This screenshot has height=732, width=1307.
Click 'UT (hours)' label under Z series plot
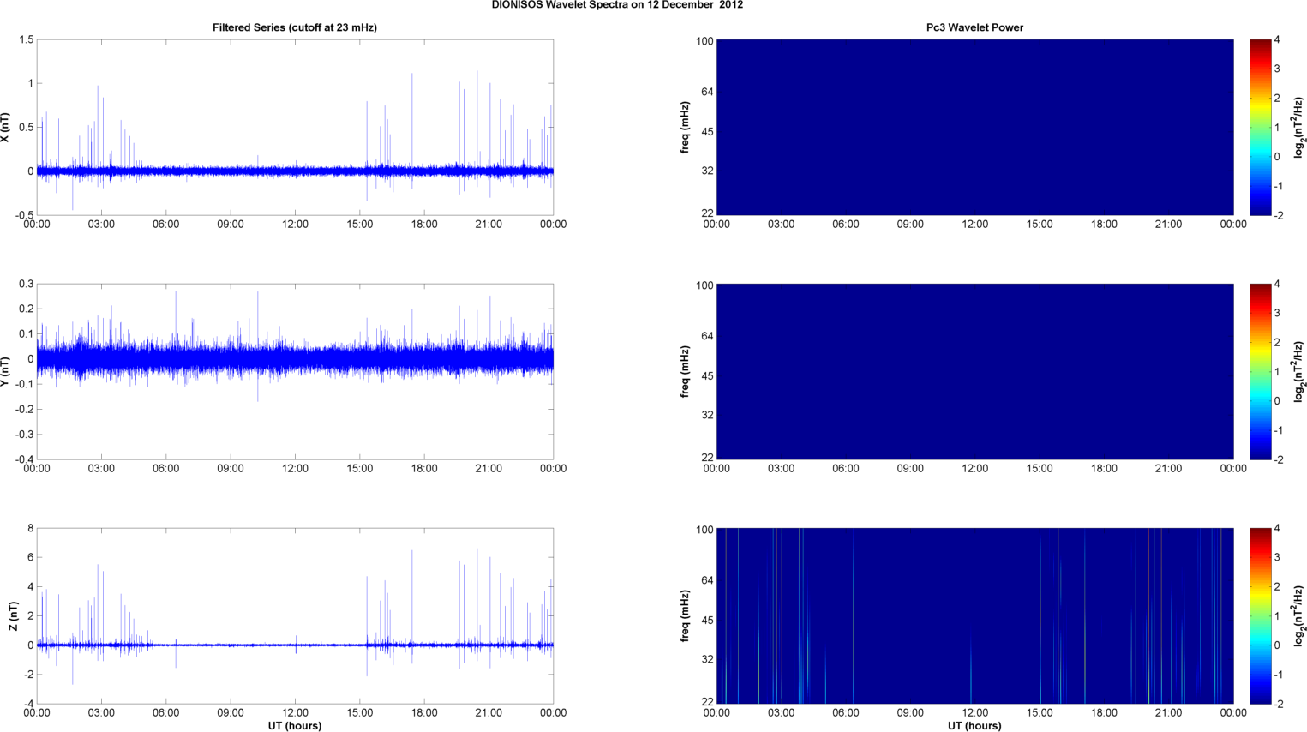pos(295,725)
